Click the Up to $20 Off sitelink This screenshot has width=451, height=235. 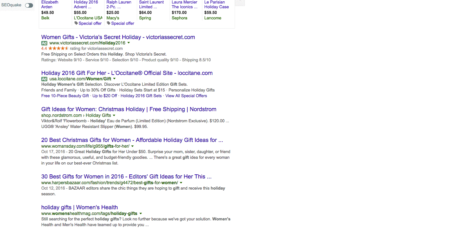point(105,96)
